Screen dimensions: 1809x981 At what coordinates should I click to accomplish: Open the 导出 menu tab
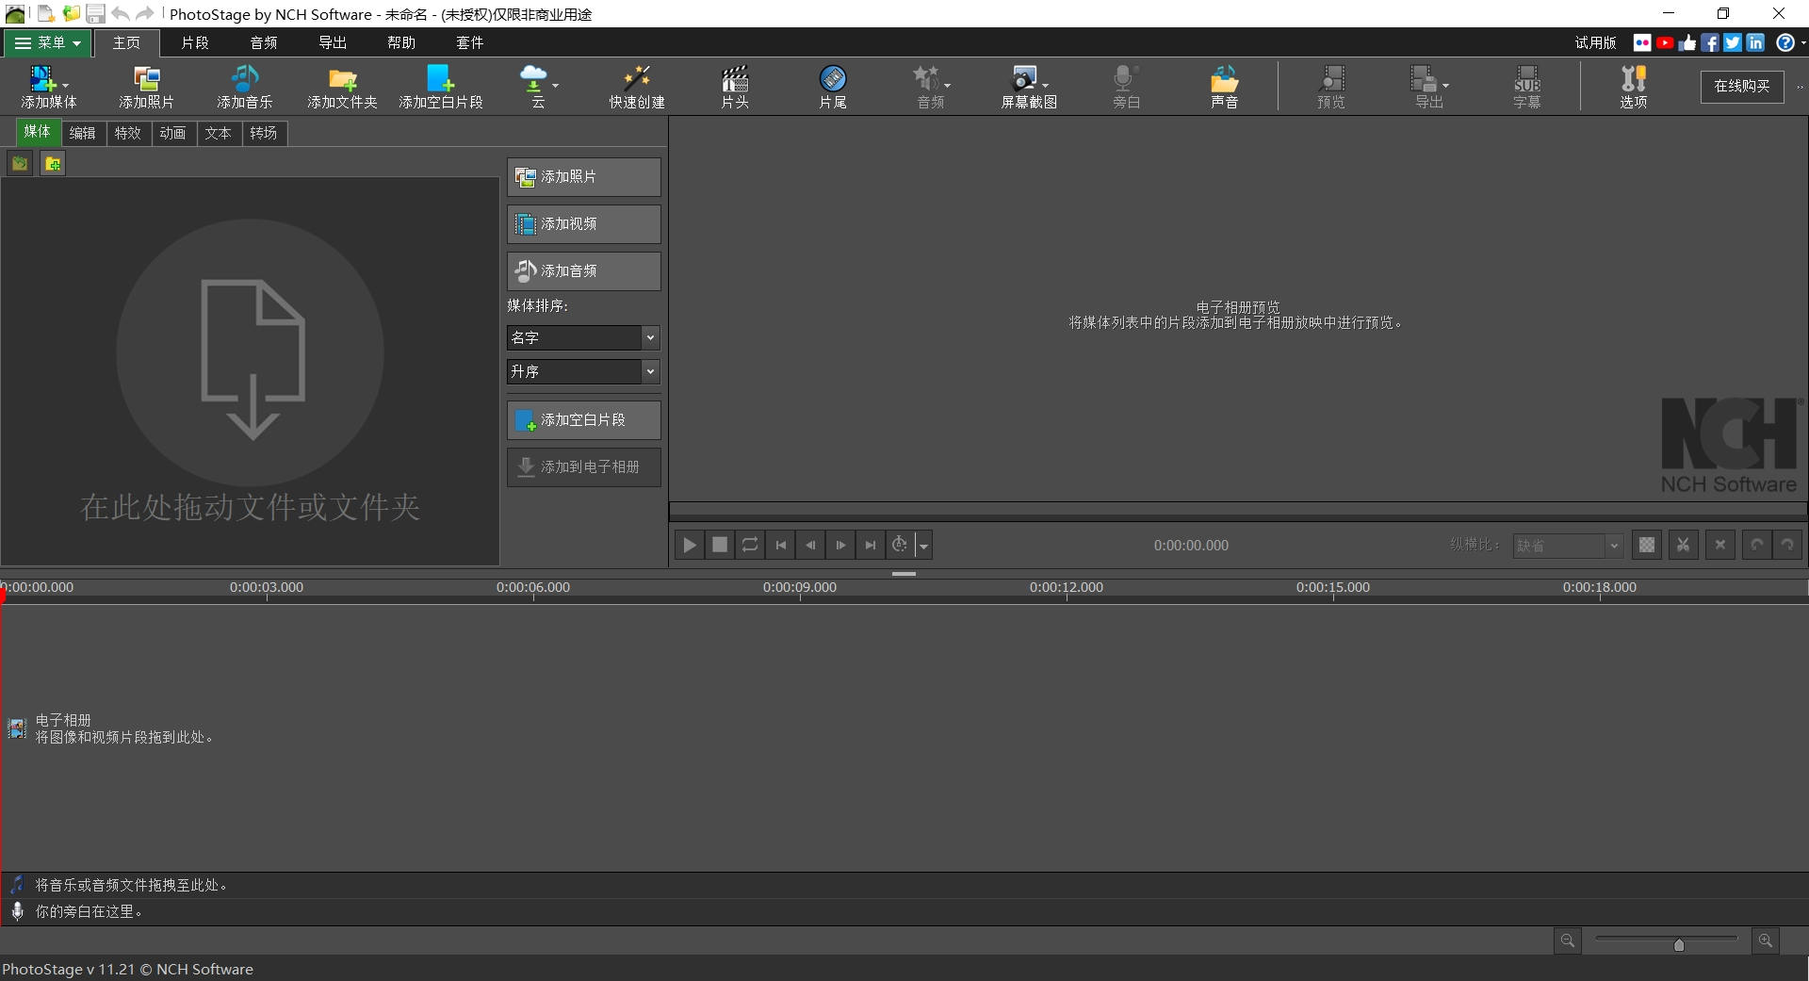(x=333, y=42)
